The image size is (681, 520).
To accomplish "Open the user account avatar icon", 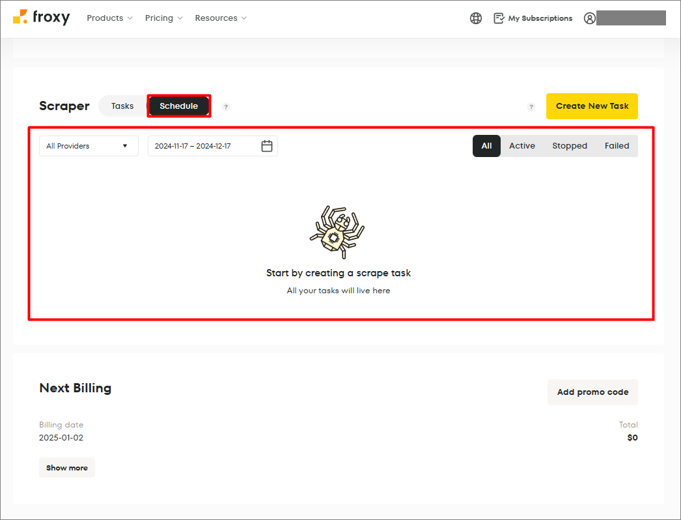I will click(589, 18).
